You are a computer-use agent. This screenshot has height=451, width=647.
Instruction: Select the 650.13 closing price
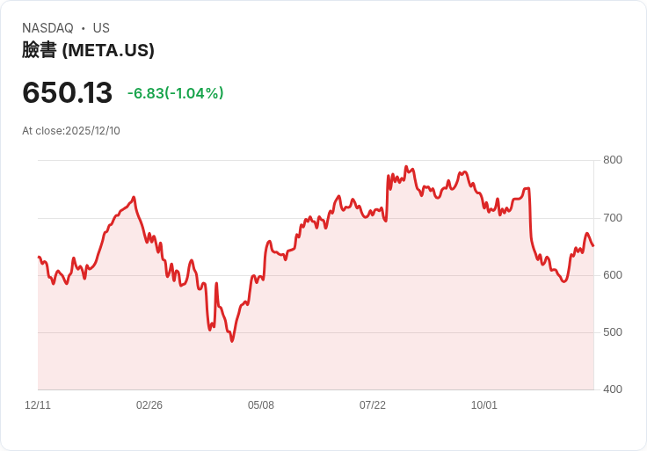pyautogui.click(x=68, y=93)
